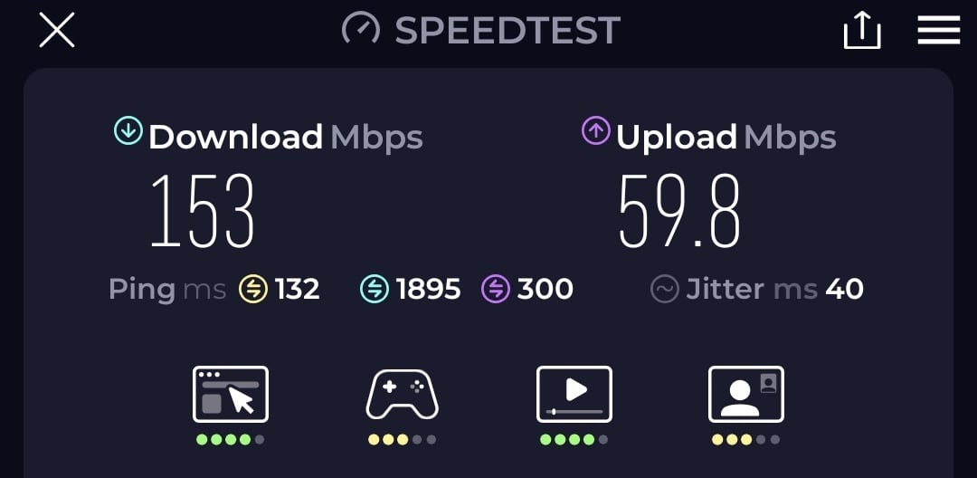Tap the Speedtest gauge logo
Screen dimensions: 977x478
tap(361, 29)
